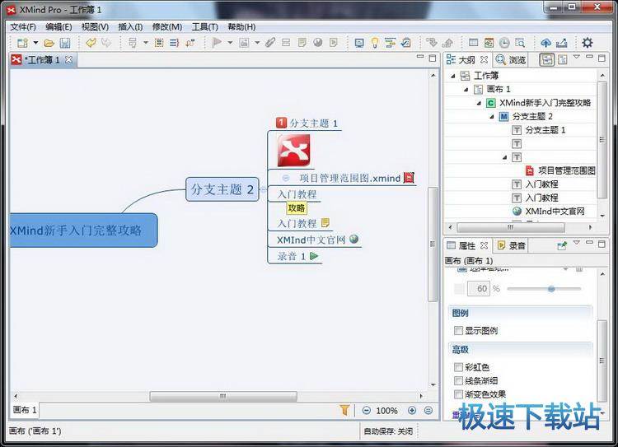
Task: Switch to the 浏览 tab
Action: (511, 60)
